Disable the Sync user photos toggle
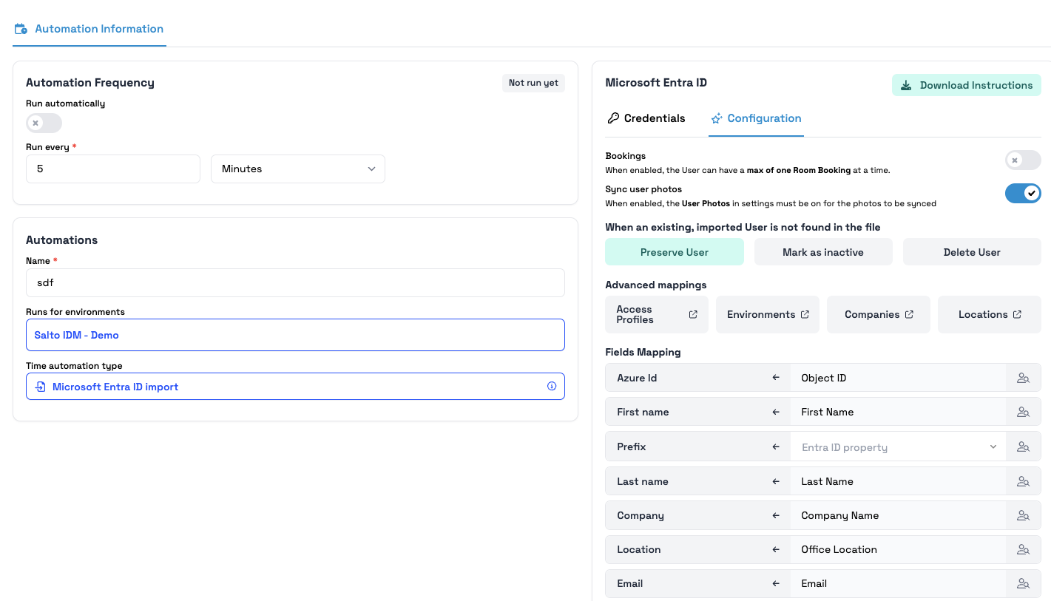Viewport: 1051px width, 601px height. 1022,193
